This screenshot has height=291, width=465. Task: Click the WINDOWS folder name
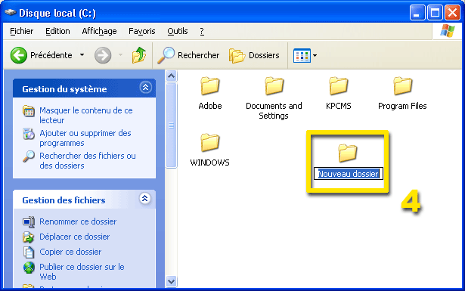(209, 163)
